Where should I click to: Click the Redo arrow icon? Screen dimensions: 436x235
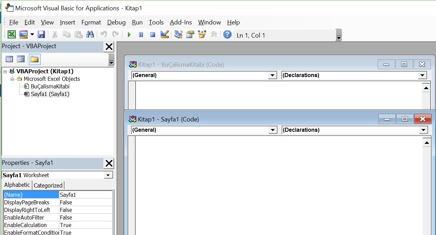[115, 34]
